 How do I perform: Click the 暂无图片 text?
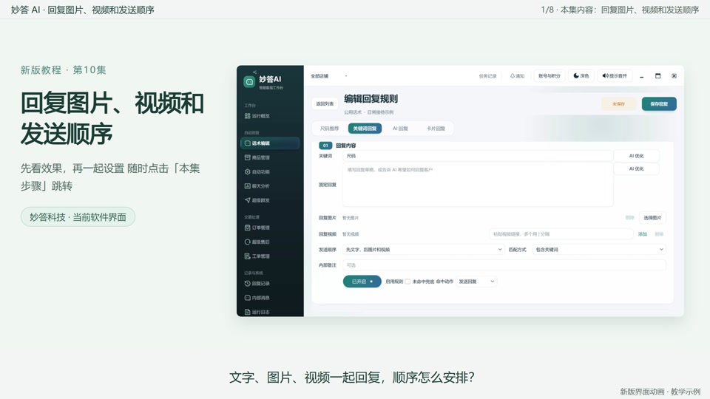tap(351, 218)
